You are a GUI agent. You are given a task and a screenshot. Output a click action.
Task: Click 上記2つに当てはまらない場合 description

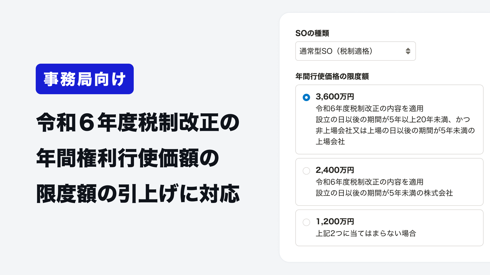tap(366, 233)
